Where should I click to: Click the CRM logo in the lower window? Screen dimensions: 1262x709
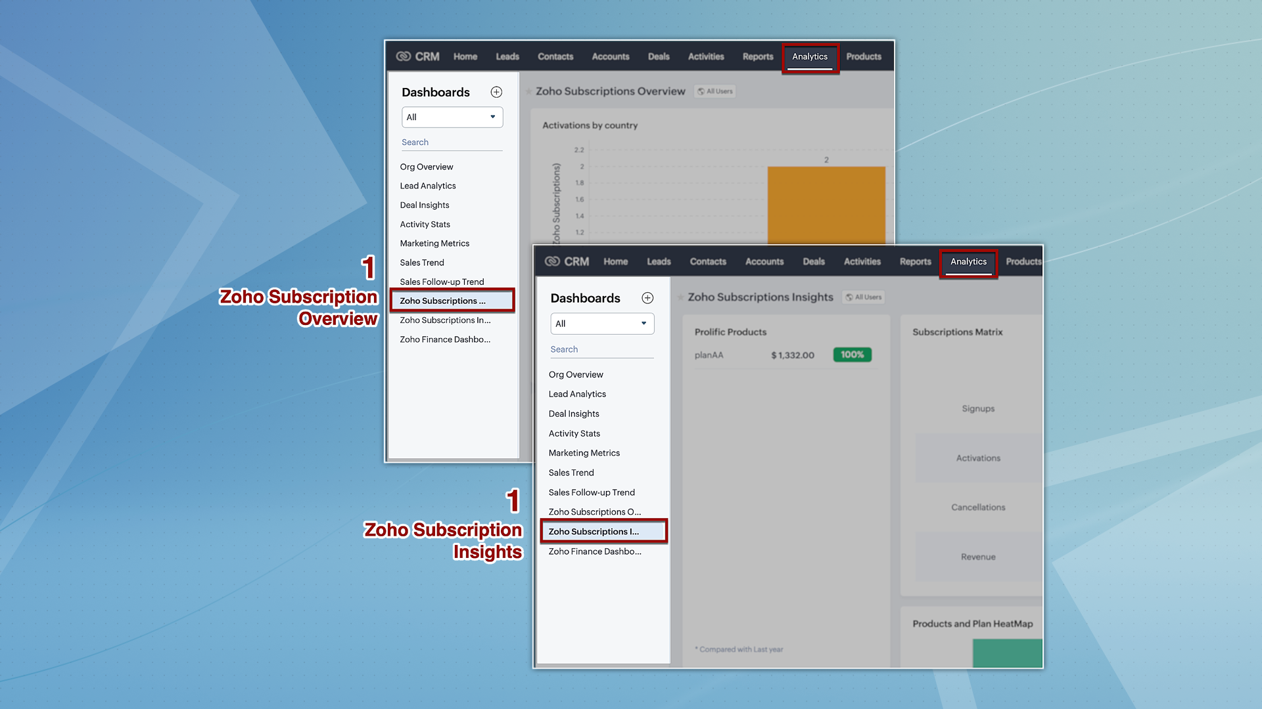click(567, 261)
